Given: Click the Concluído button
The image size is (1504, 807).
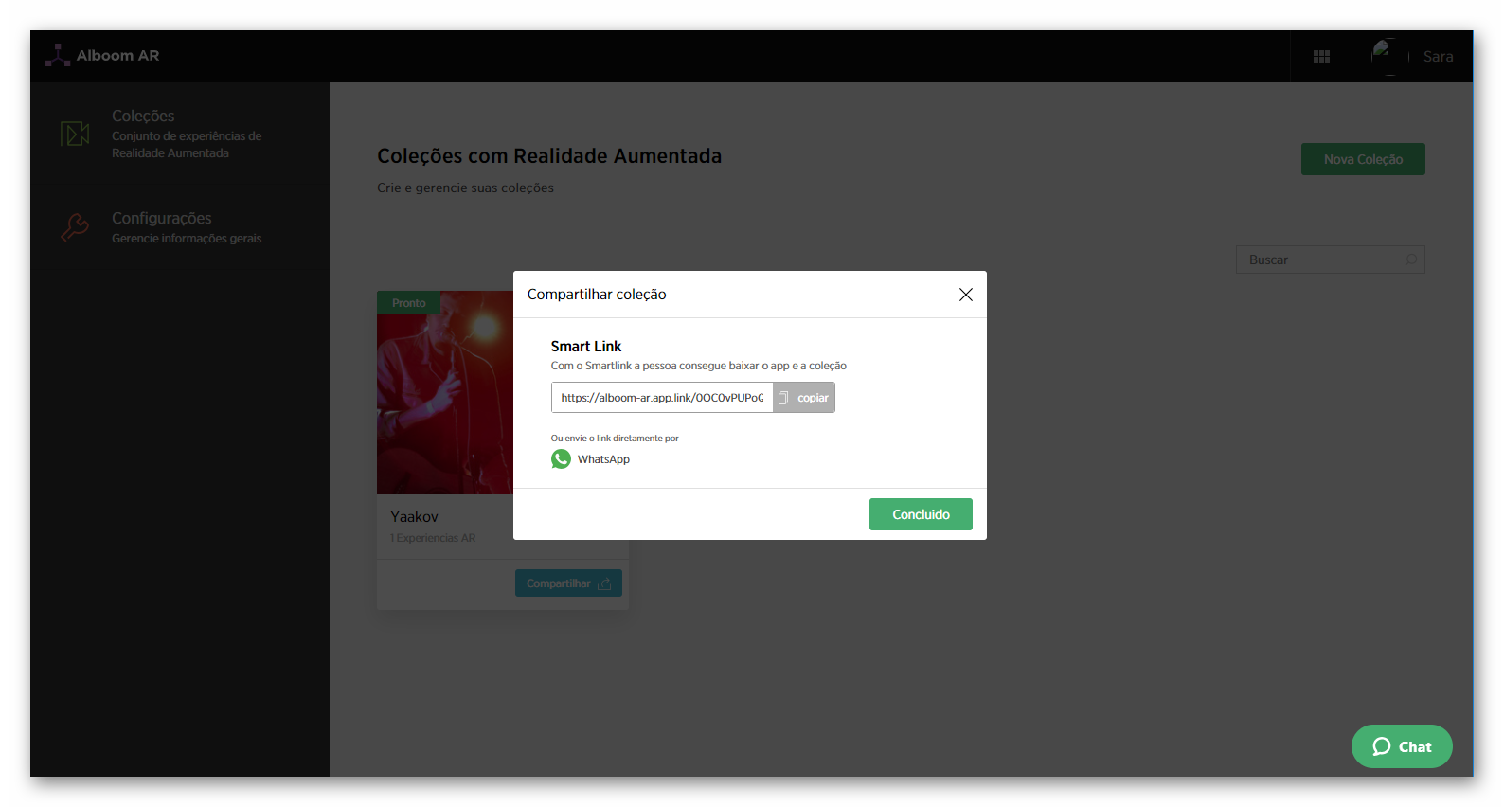Looking at the screenshot, I should (x=921, y=514).
